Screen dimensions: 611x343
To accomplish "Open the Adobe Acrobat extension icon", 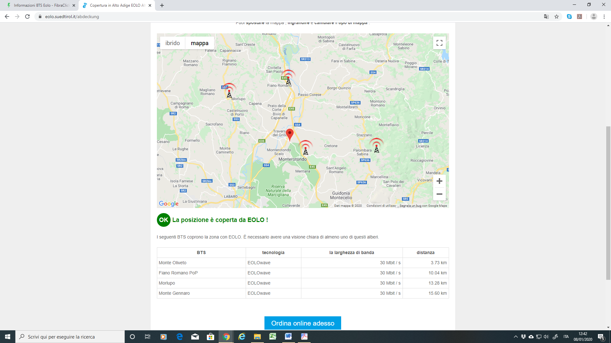I will (x=580, y=17).
